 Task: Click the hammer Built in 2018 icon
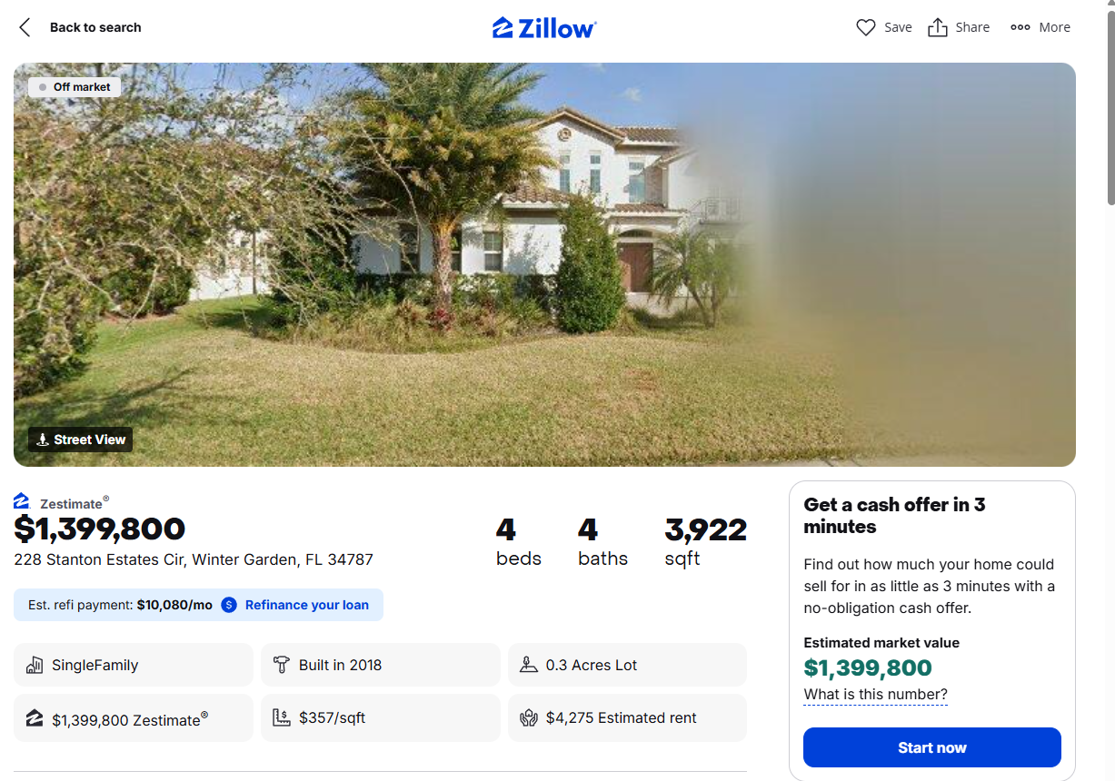[282, 665]
